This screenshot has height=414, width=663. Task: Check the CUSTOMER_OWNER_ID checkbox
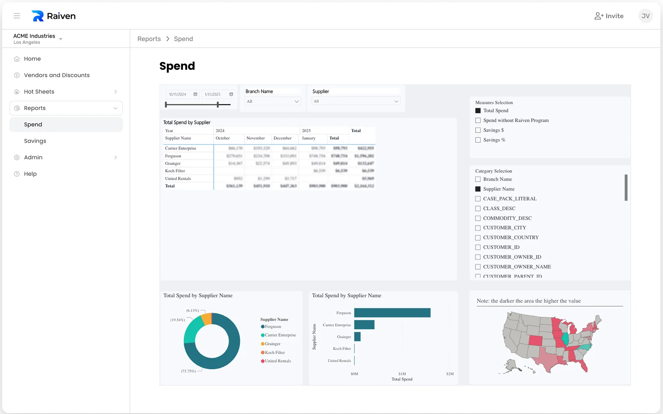coord(478,257)
